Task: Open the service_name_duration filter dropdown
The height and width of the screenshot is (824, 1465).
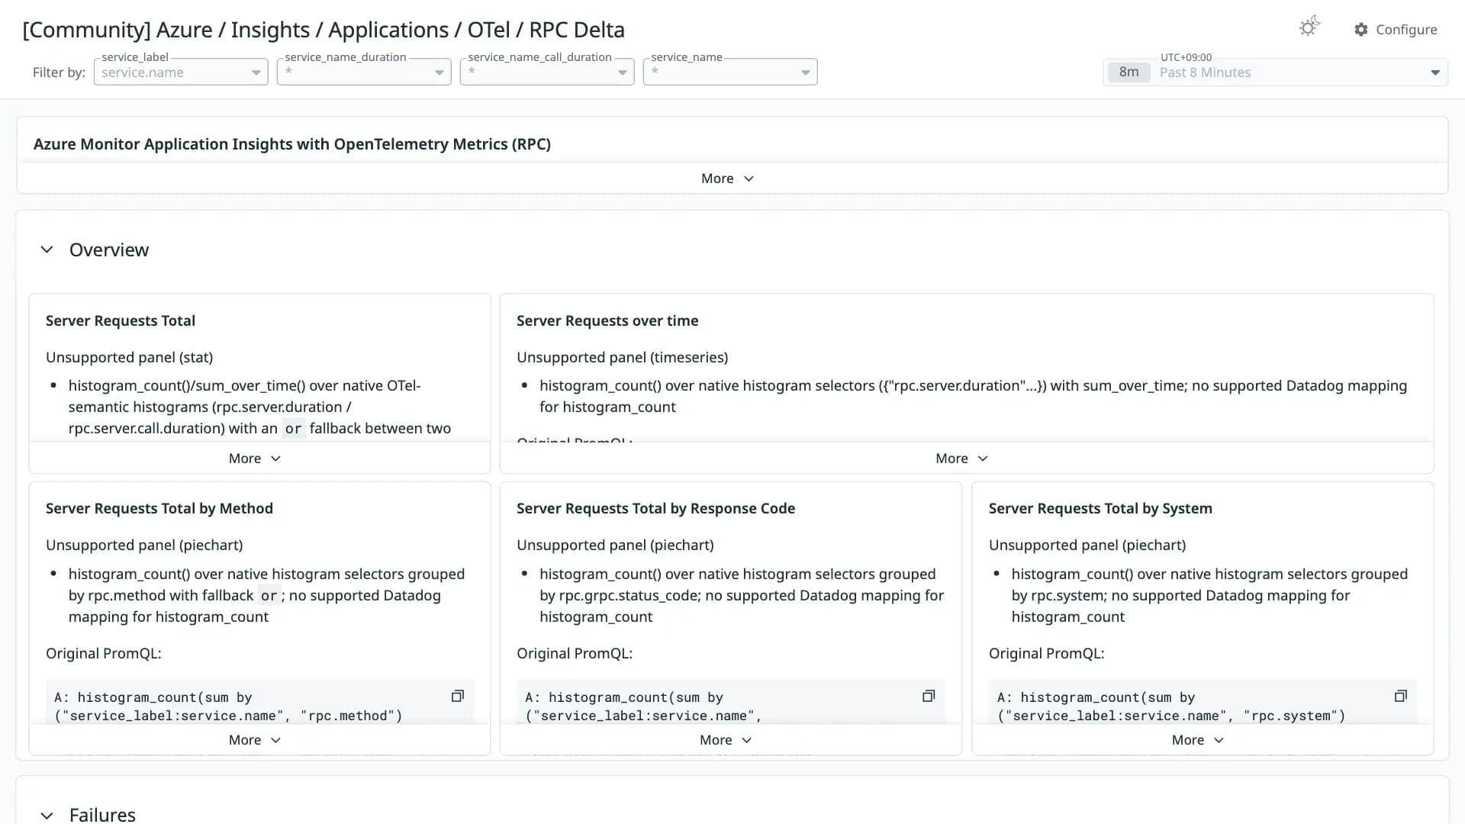Action: [364, 72]
